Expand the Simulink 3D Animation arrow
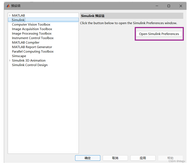The width and height of the screenshot is (189, 165). point(10,61)
